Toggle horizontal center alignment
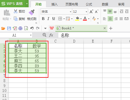The width and height of the screenshot is (130, 100). pyautogui.click(x=110, y=19)
